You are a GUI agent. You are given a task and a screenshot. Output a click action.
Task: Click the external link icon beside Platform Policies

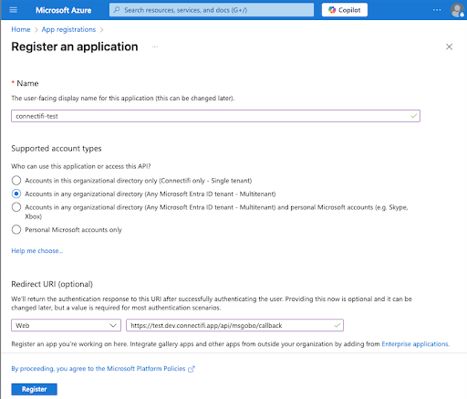[192, 369]
